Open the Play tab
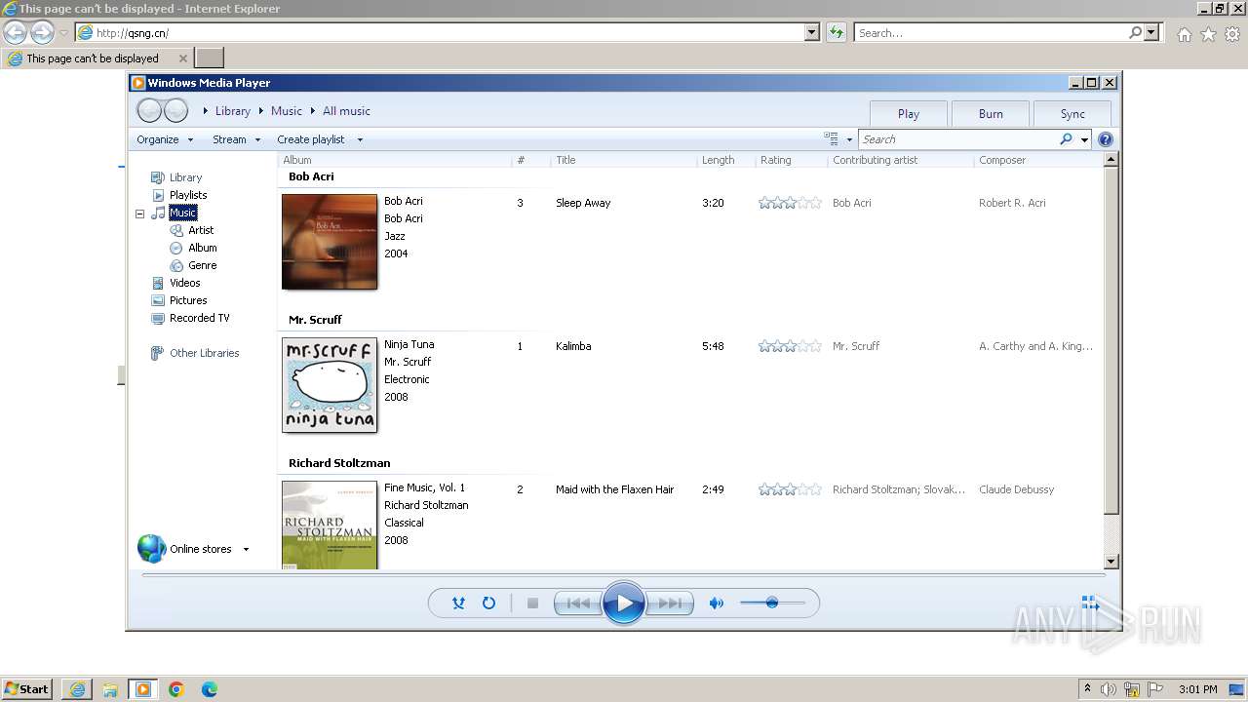 [909, 114]
